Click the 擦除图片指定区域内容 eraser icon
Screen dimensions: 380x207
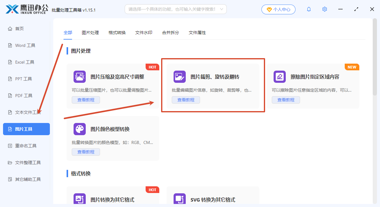click(x=280, y=77)
